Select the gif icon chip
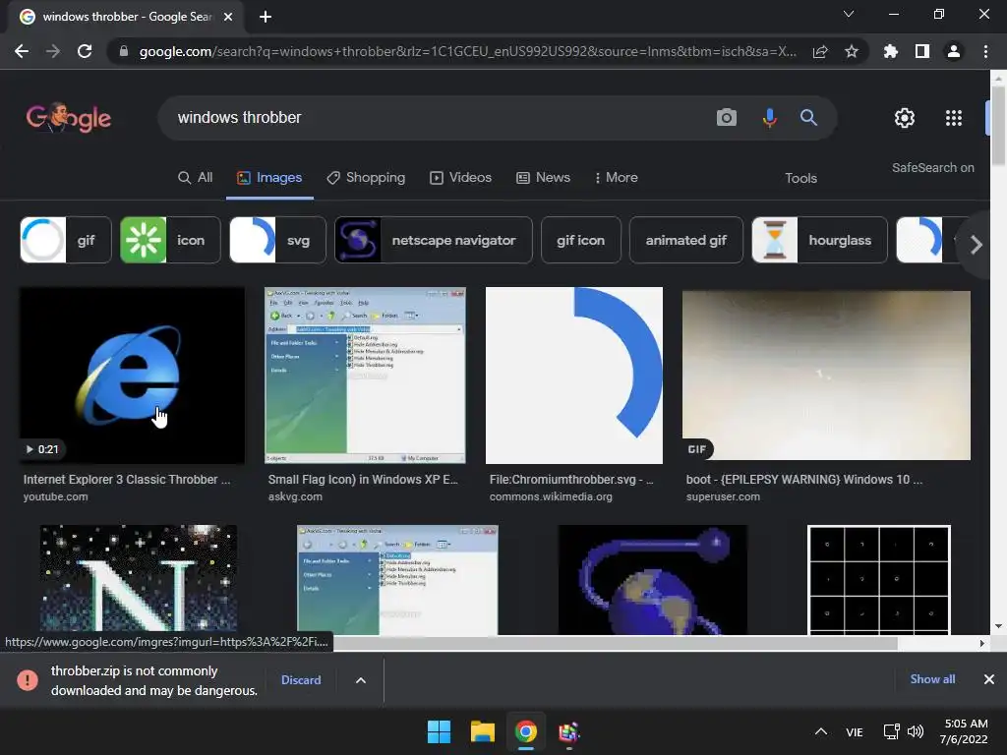 click(580, 240)
